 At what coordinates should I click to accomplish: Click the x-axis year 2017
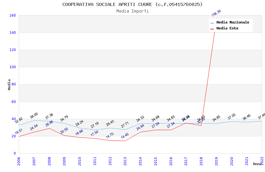click(186, 161)
